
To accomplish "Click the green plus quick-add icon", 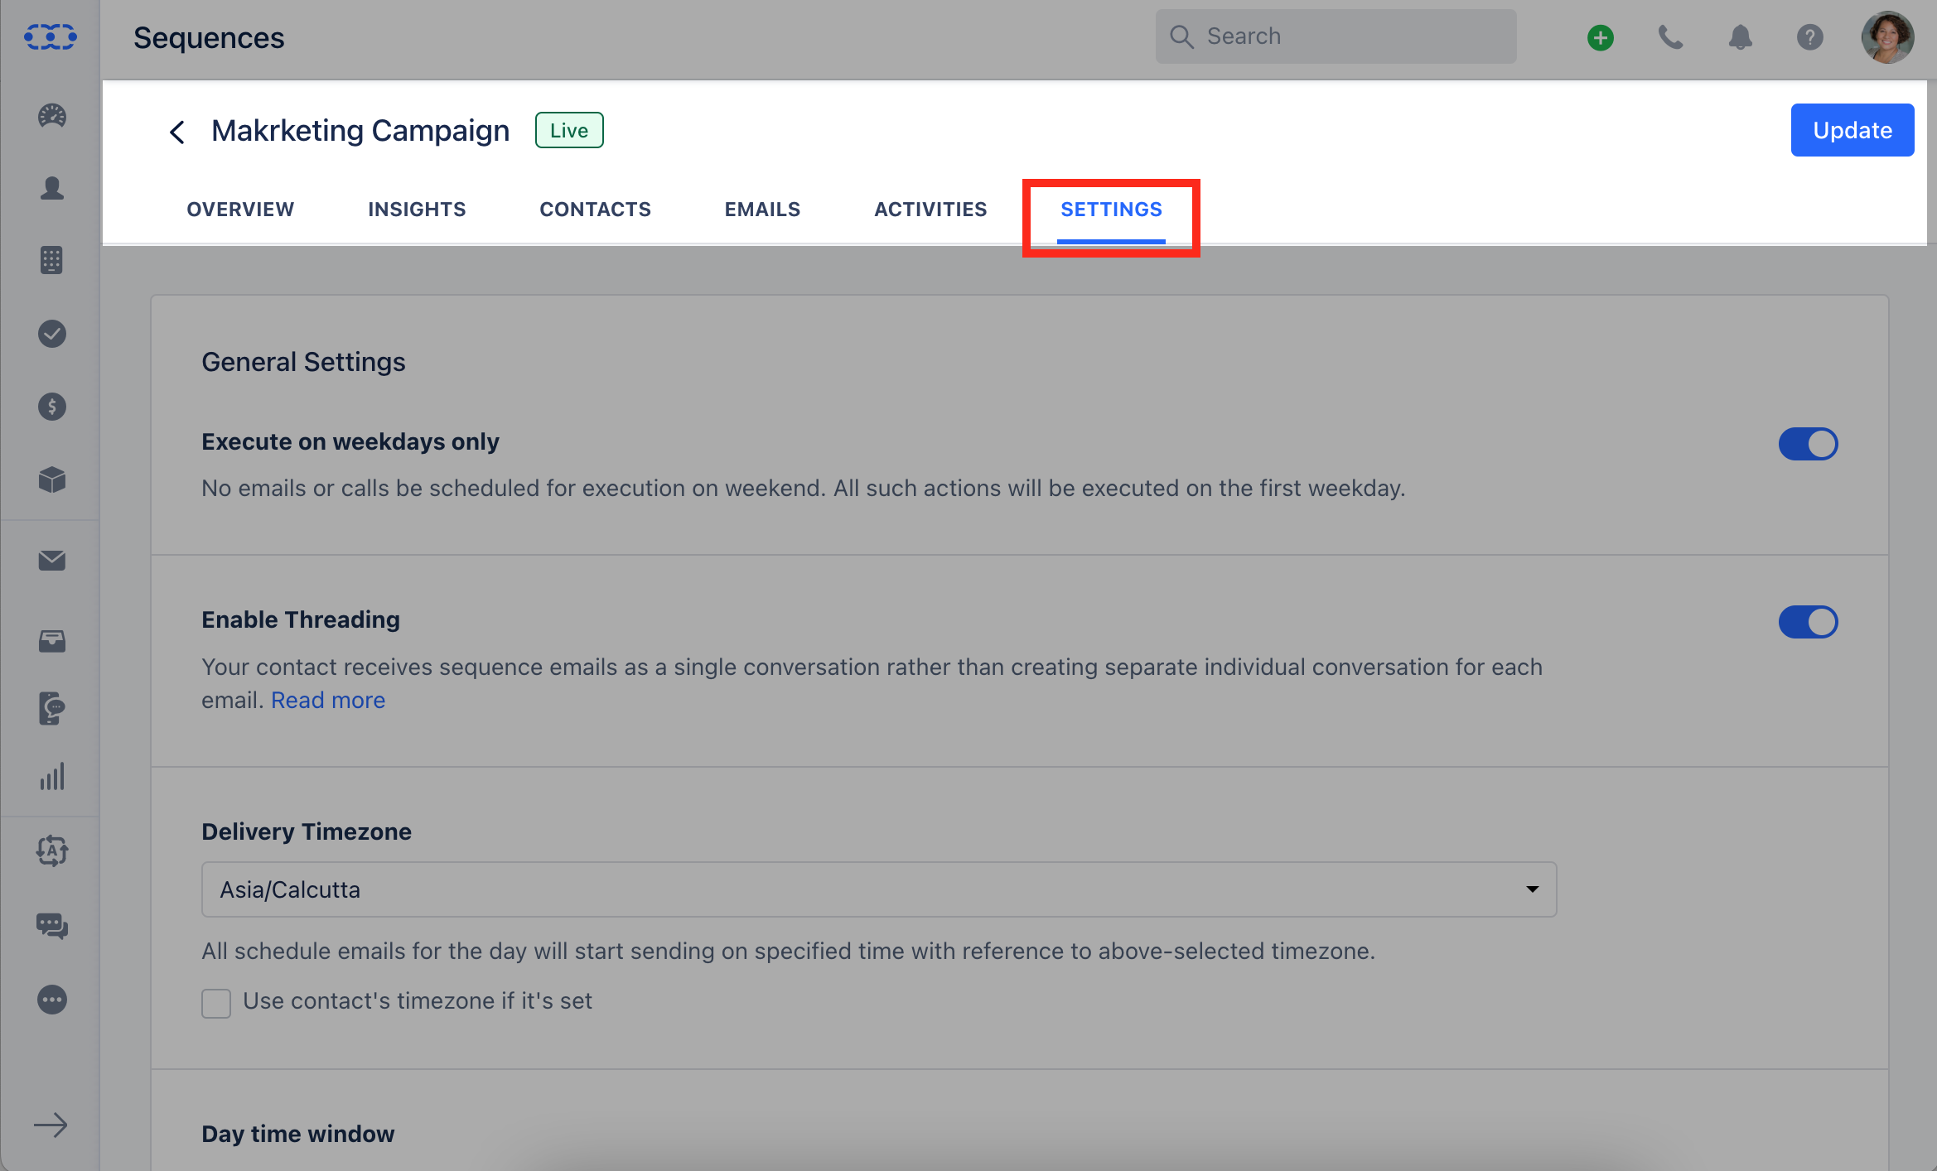I will (x=1601, y=37).
